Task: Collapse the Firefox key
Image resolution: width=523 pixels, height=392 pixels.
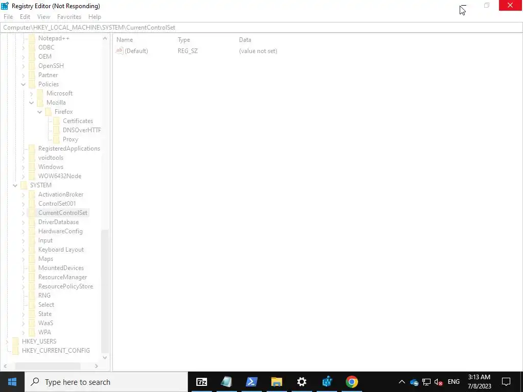Action: coord(40,112)
